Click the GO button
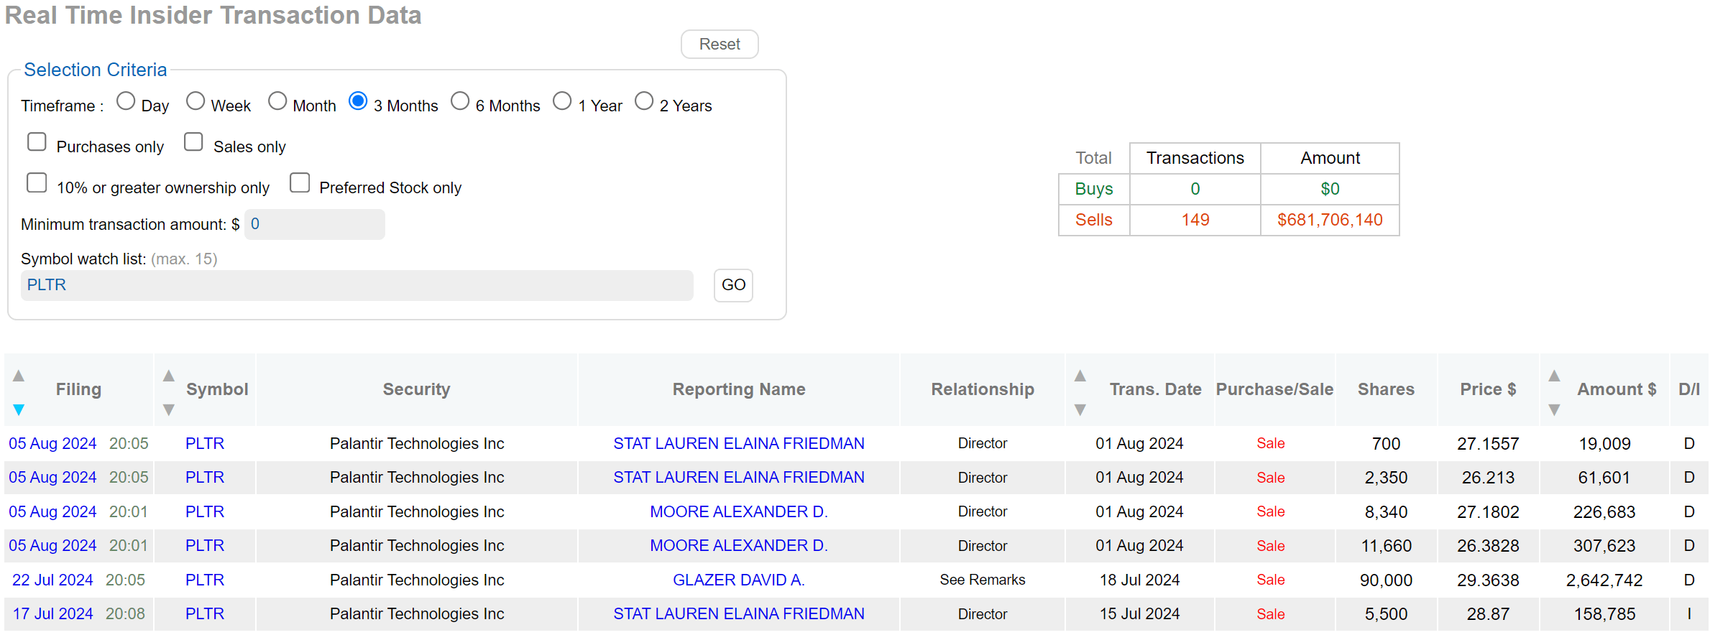 (733, 285)
